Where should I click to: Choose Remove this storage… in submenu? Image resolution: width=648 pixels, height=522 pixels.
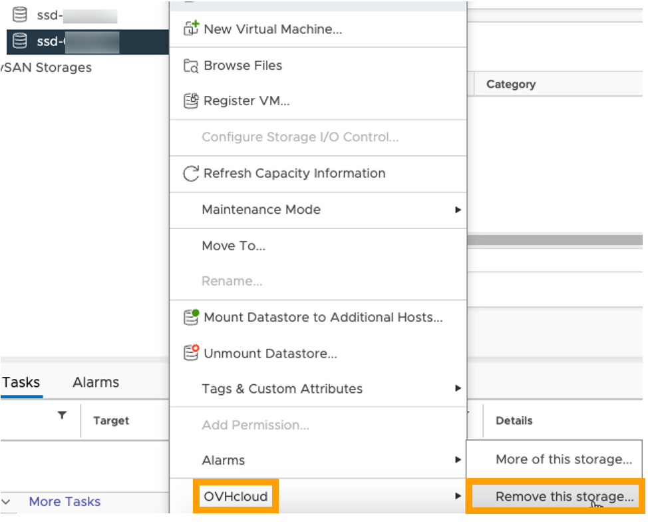click(555, 496)
